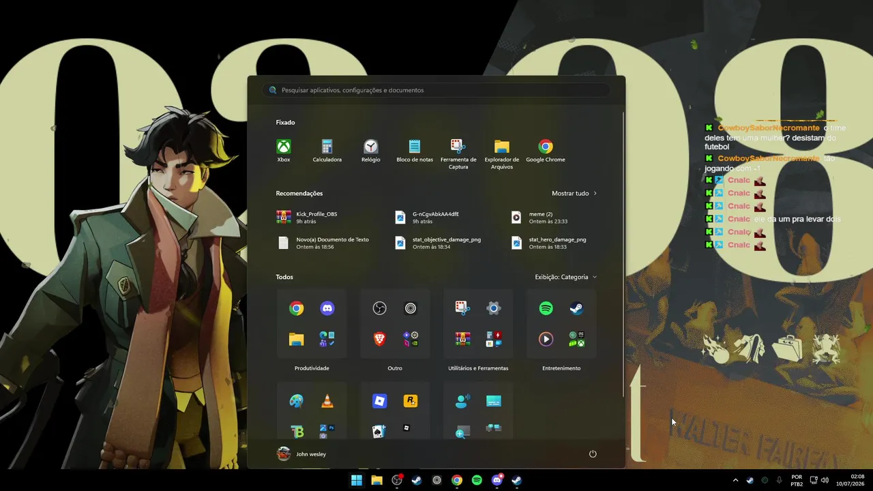Expand the remaining apps in the Produtividade folder
The image size is (873, 491).
[x=327, y=339]
